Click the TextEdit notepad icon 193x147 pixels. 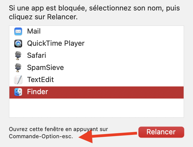[x=18, y=80]
